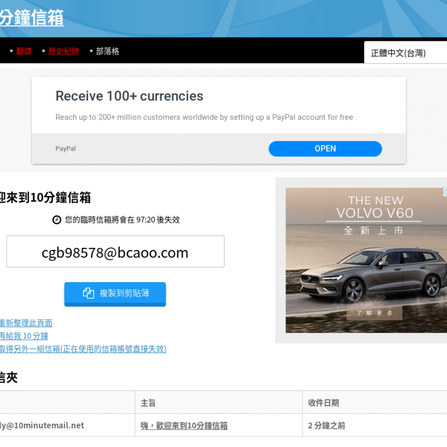Viewport: 447px width, 447px height.
Task: Click the red bullet icon beside 部落格
Action: pos(91,51)
